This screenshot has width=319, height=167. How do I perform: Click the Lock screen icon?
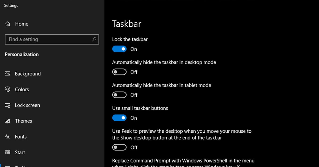pyautogui.click(x=8, y=105)
